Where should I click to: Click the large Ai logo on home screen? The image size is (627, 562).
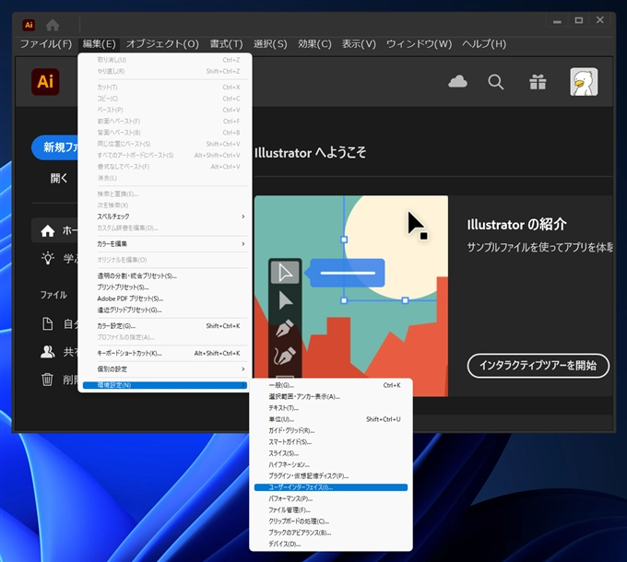(45, 82)
